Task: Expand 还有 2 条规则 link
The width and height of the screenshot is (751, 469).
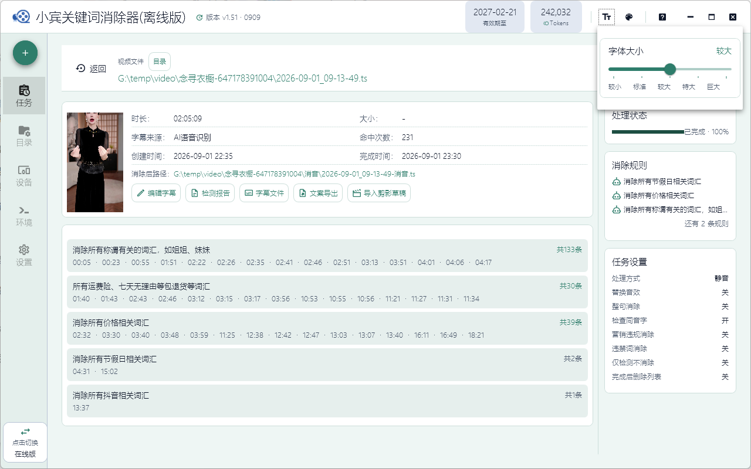Action: (x=706, y=223)
